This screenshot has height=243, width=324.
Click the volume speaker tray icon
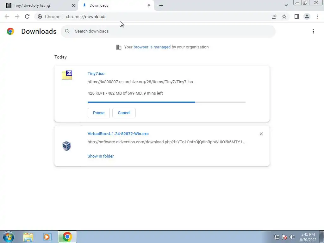pos(292,237)
